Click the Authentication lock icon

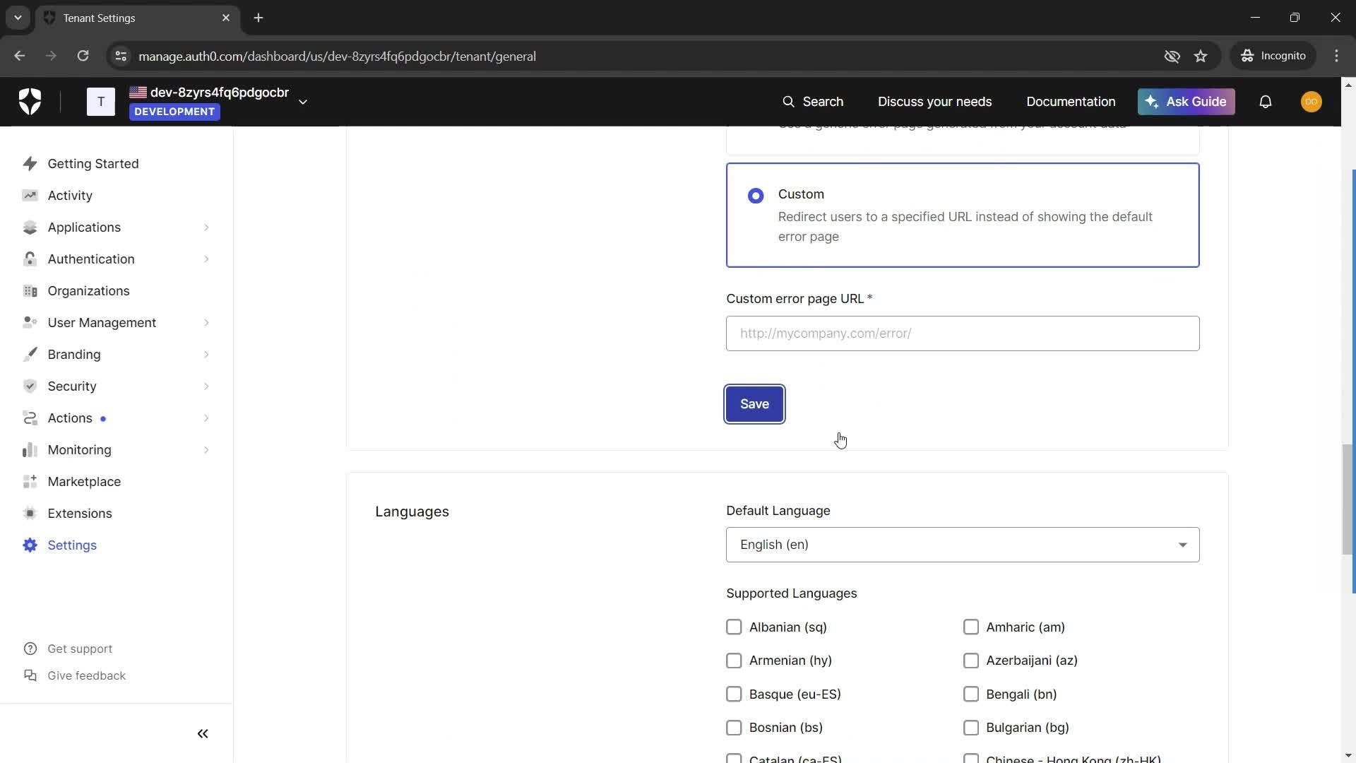[x=30, y=259]
